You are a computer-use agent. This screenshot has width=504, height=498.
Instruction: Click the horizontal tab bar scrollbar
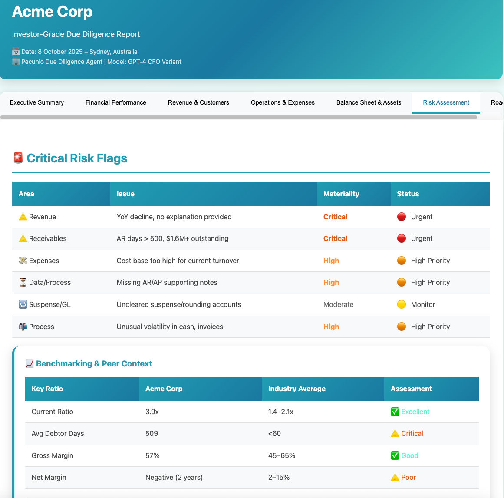tap(239, 117)
